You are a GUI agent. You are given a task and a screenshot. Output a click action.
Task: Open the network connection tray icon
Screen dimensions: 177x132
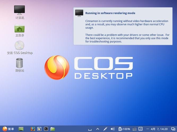click(x=105, y=129)
